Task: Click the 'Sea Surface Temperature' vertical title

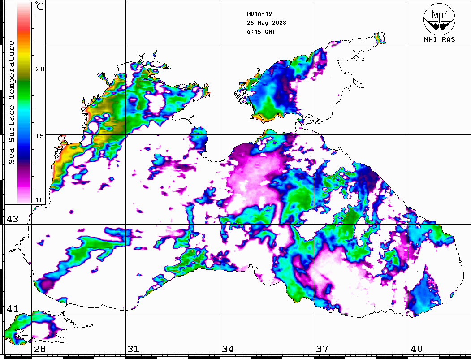Action: pyautogui.click(x=11, y=102)
